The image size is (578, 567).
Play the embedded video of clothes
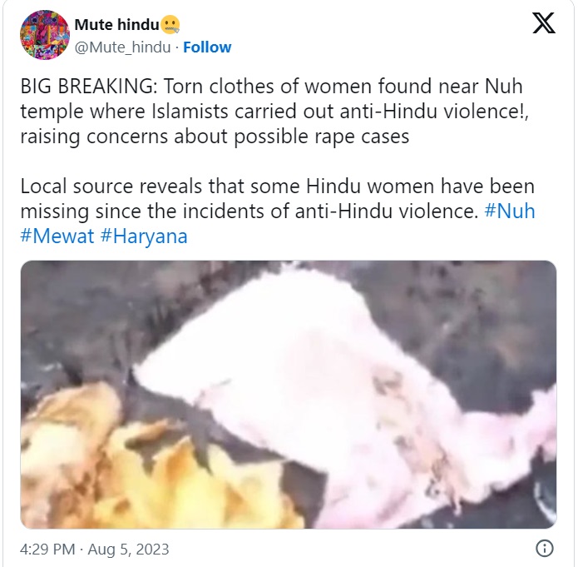pyautogui.click(x=289, y=395)
